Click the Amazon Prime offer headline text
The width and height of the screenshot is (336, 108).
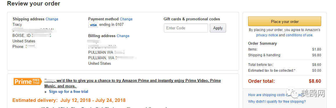point(132,83)
